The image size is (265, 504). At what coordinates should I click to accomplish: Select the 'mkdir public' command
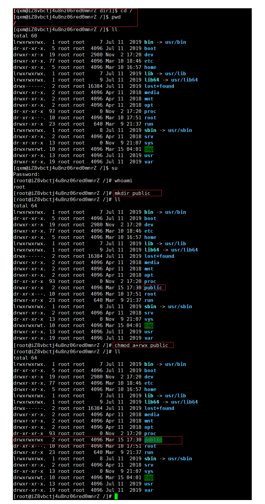click(x=132, y=193)
